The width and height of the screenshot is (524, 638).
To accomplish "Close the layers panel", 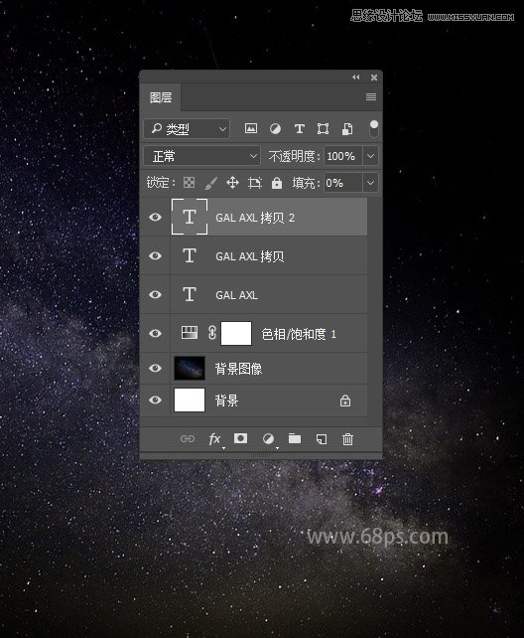I will (x=374, y=78).
